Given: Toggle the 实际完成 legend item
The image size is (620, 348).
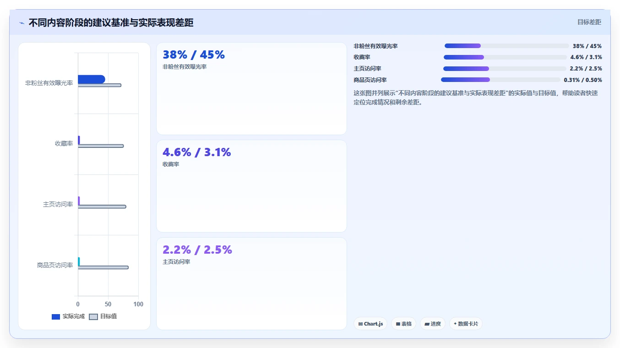Looking at the screenshot, I should tap(68, 316).
